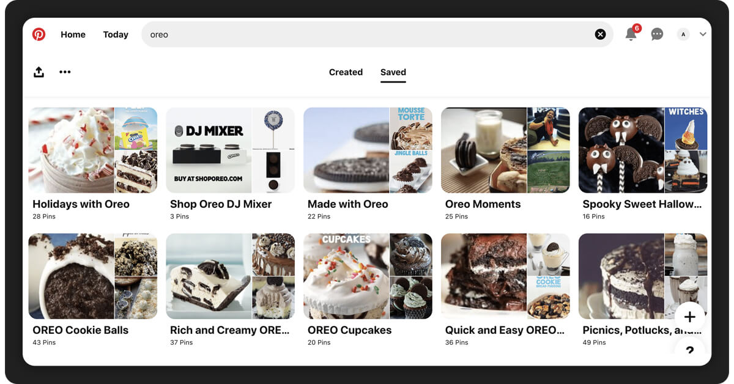Click the 37 Pins count text
Screen dimensions: 734x384
coord(181,342)
